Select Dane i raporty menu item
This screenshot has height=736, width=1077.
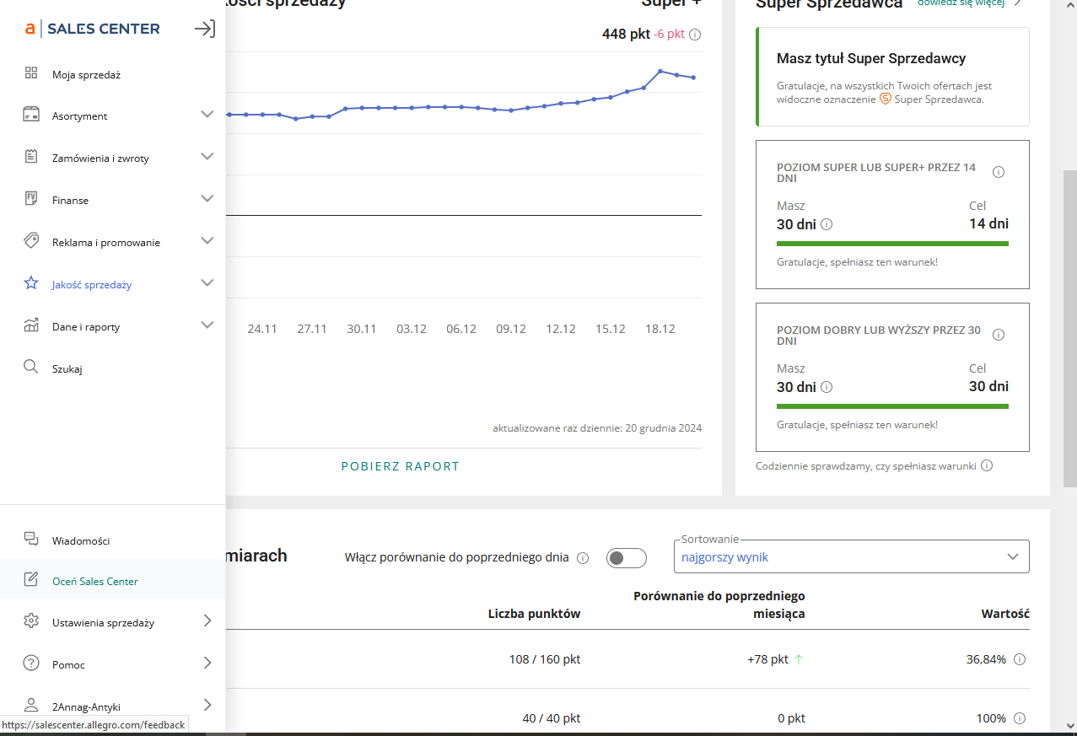86,326
